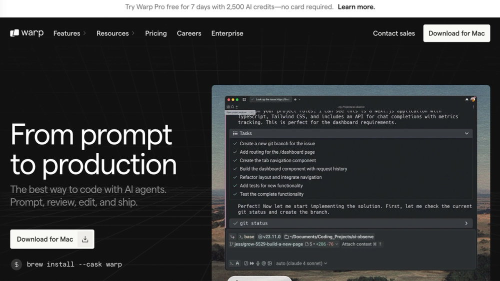Click the hero Download for Mac button
Image resolution: width=500 pixels, height=281 pixels.
tap(52, 239)
